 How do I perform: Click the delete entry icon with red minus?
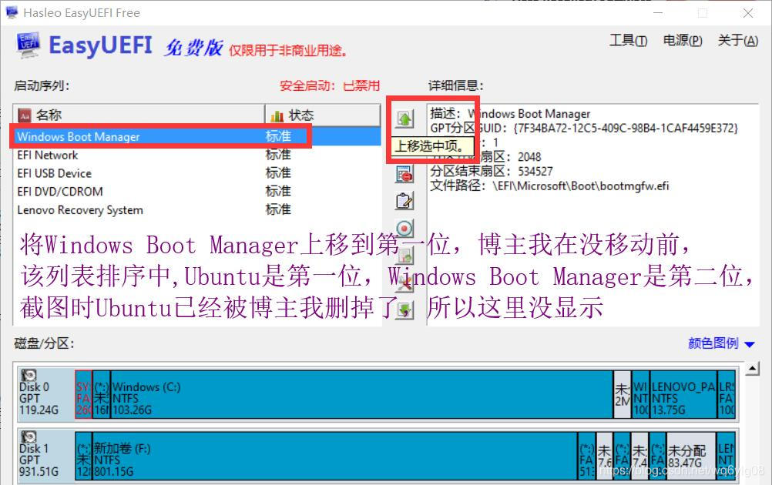coord(404,174)
